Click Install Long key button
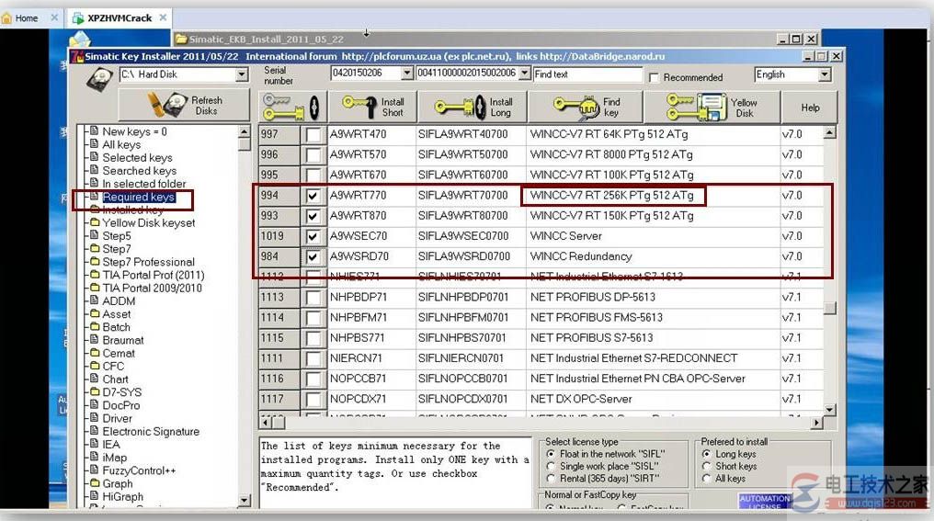 473,108
